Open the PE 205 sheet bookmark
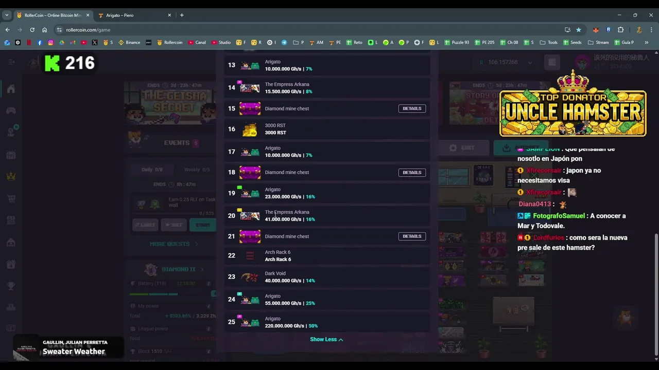This screenshot has width=659, height=370. click(x=484, y=43)
